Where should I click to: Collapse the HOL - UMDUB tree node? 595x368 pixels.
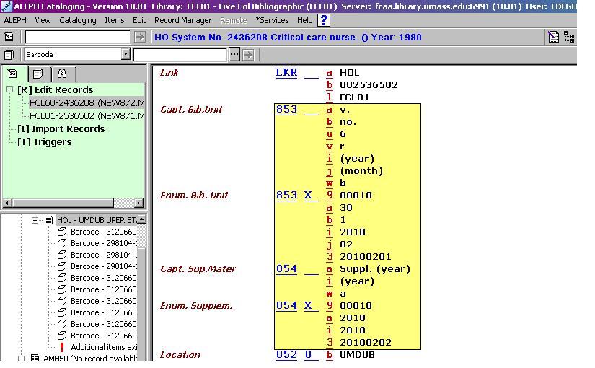point(35,220)
